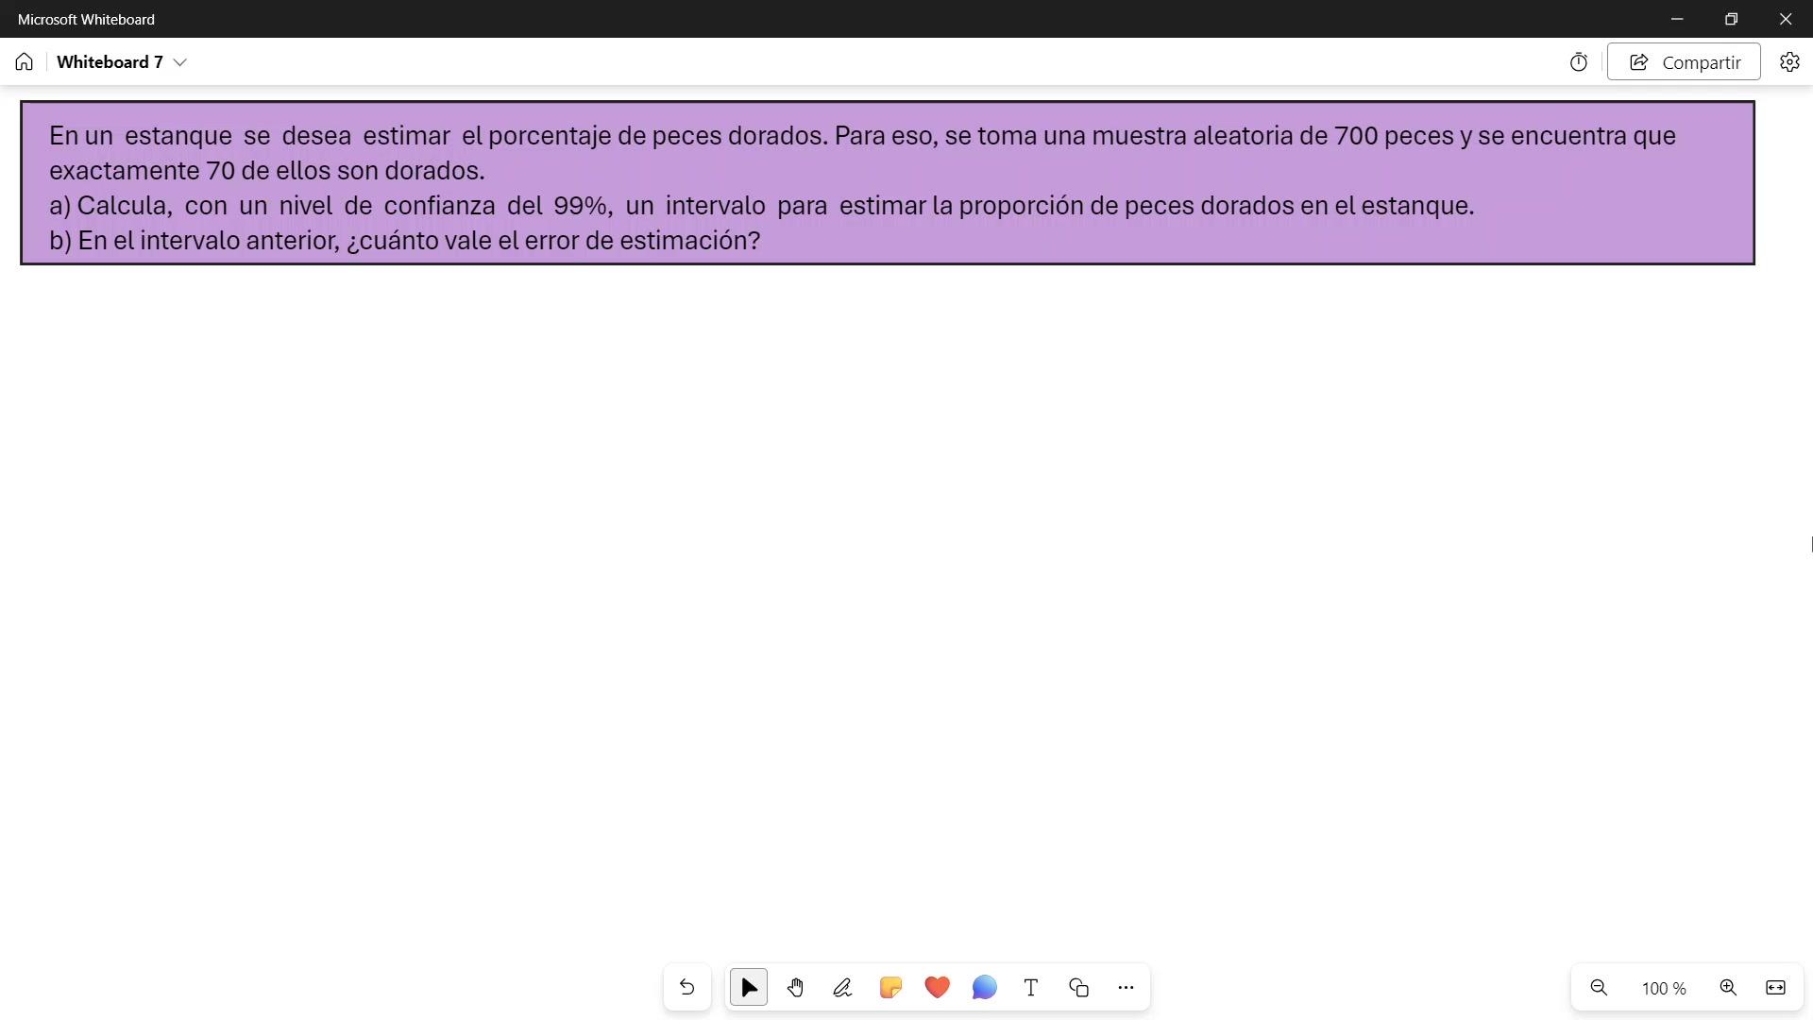Zoom out of the canvas
1813x1020 pixels.
click(1599, 988)
